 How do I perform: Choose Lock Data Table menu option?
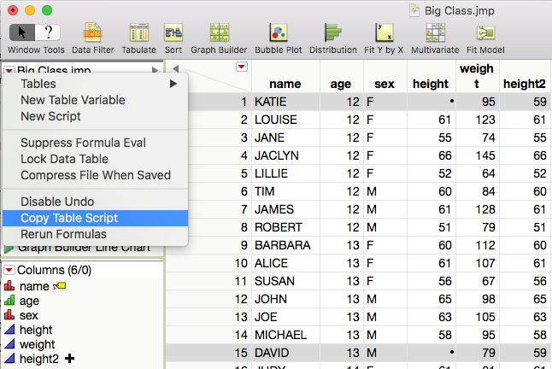(x=64, y=159)
